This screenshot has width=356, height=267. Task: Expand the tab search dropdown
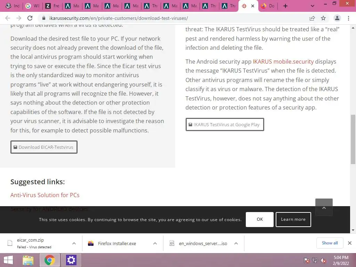click(313, 6)
